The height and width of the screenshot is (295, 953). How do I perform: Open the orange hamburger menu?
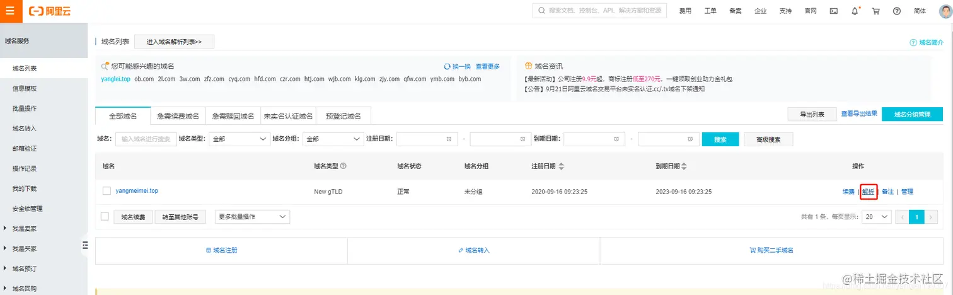tap(10, 11)
